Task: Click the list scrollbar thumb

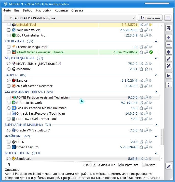Action: (x=161, y=137)
